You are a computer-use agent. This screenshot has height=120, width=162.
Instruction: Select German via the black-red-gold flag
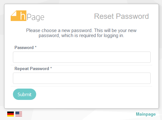[10, 114]
